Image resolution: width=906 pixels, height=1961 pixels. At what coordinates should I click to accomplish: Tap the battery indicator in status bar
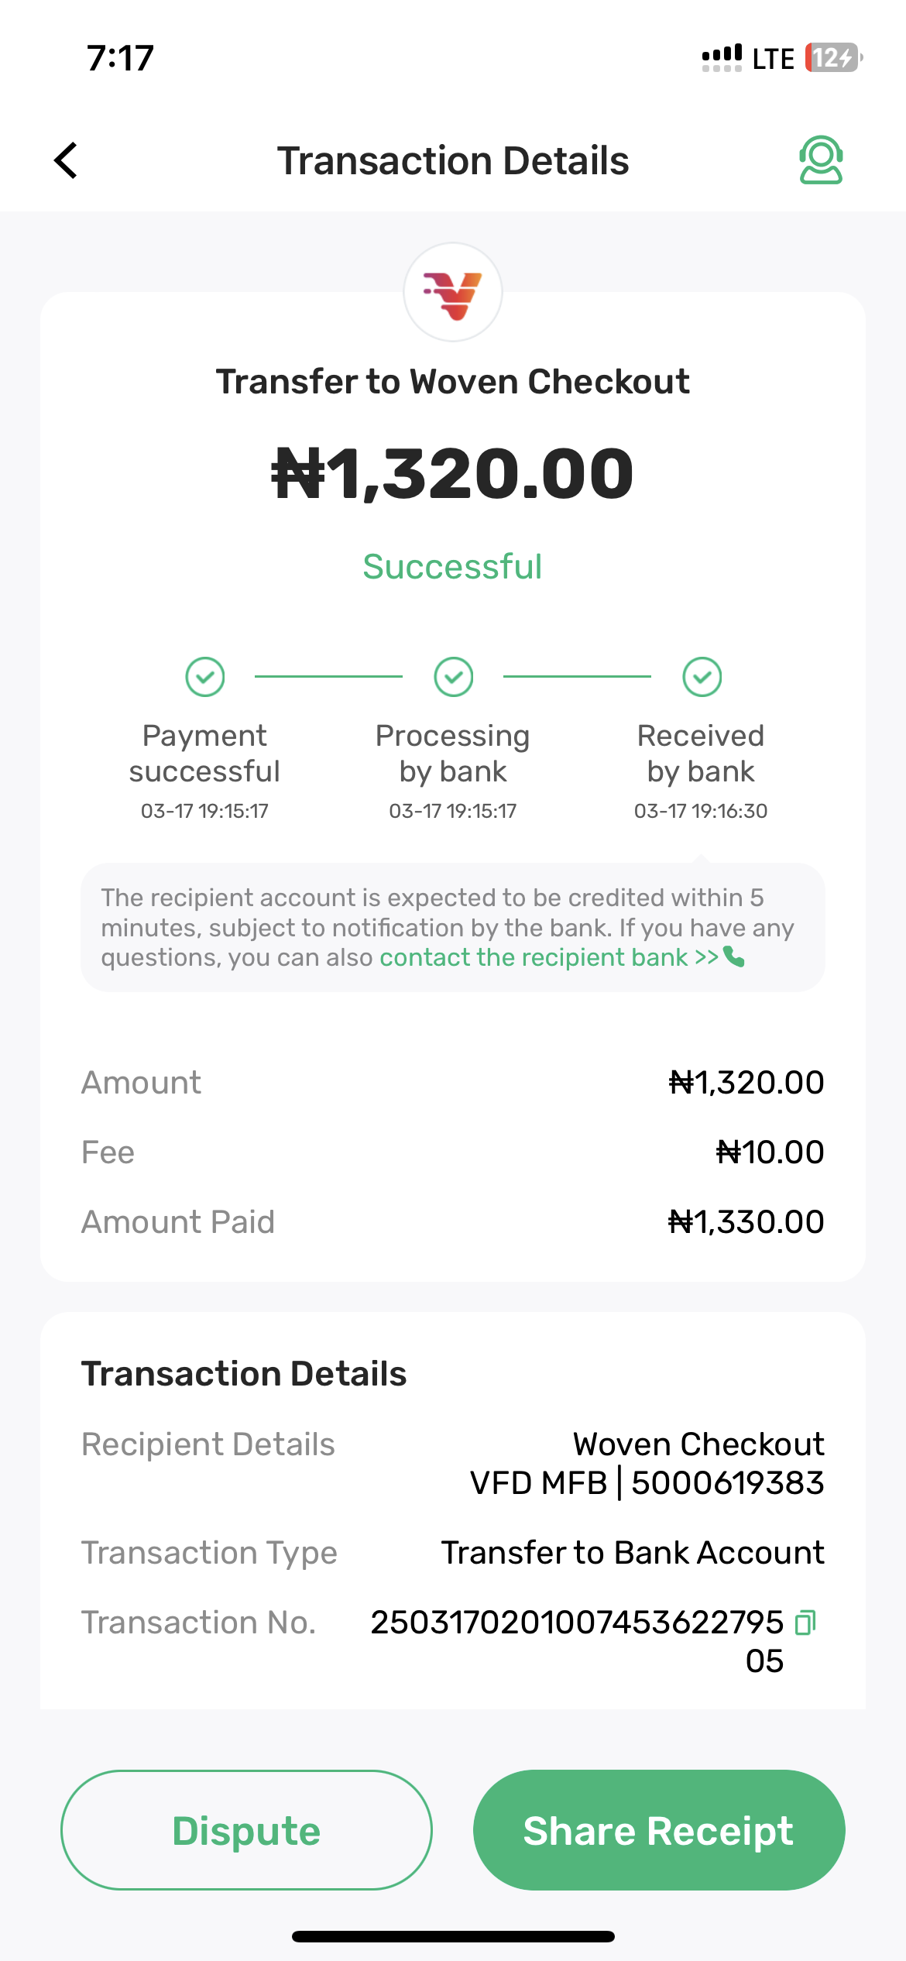click(x=833, y=58)
